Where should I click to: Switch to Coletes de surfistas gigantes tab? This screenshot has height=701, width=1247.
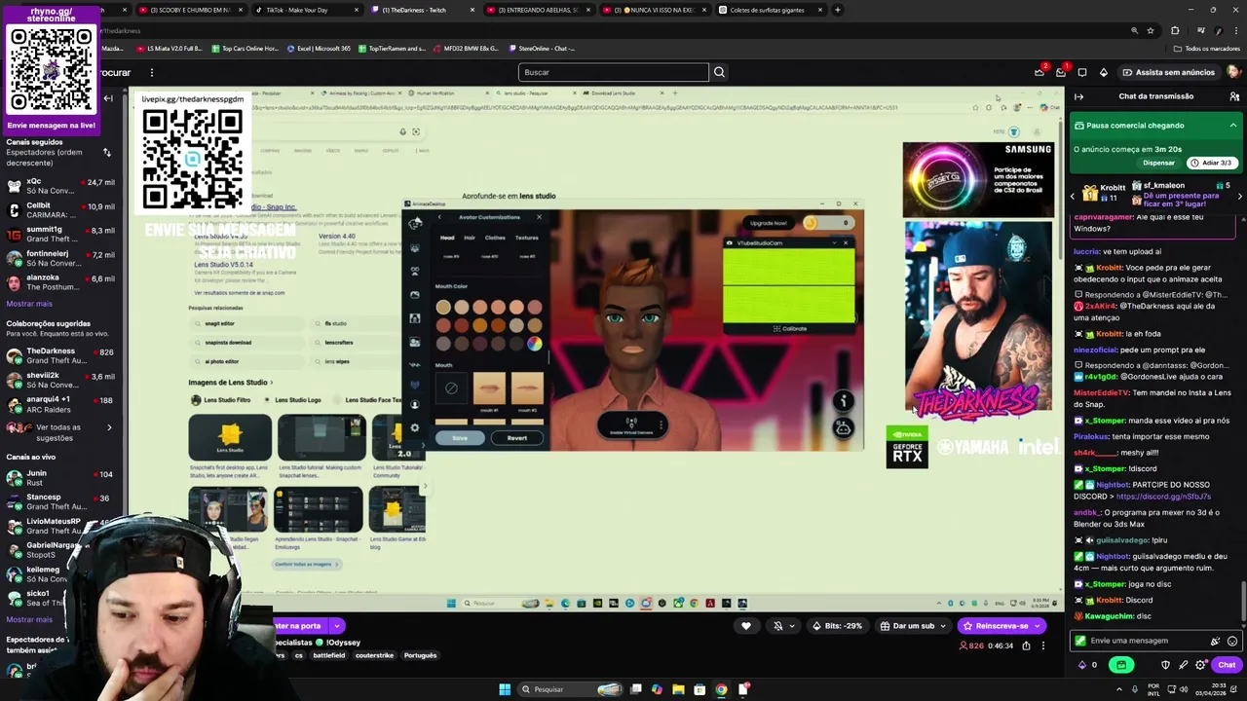tap(771, 10)
